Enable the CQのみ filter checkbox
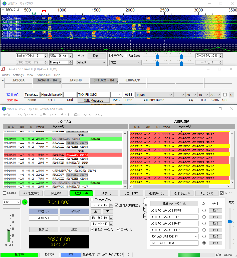The image size is (237, 258). (x=4, y=193)
